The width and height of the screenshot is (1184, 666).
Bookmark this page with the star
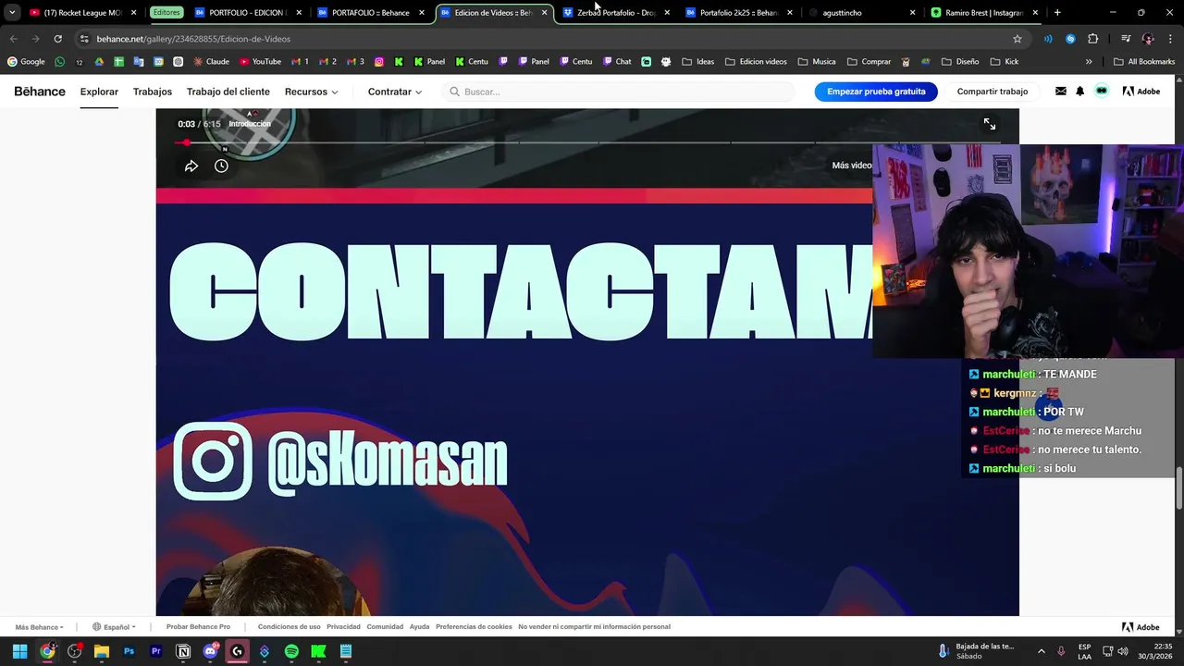pos(1017,39)
